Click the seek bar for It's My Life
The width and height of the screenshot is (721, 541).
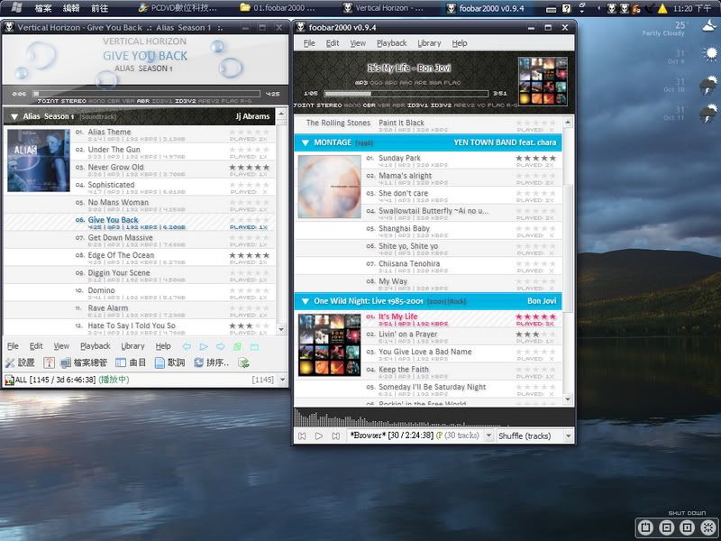click(406, 94)
